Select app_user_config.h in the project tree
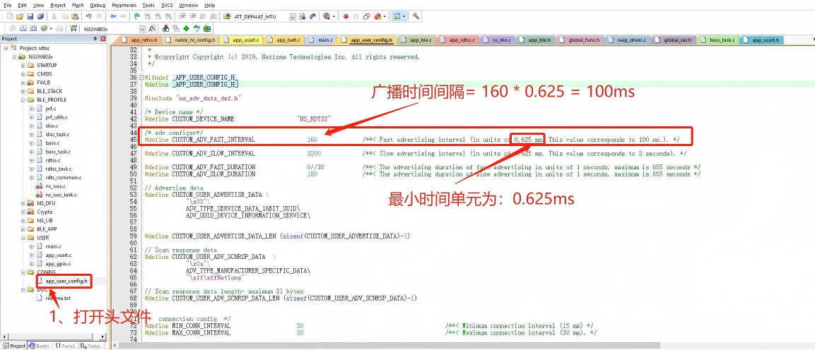Viewport: 815px width, 350px height. [66, 281]
